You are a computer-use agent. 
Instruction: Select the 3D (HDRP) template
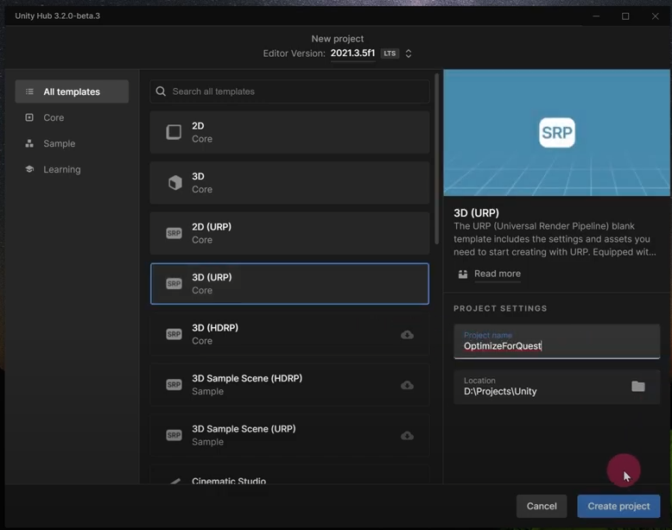coord(289,334)
